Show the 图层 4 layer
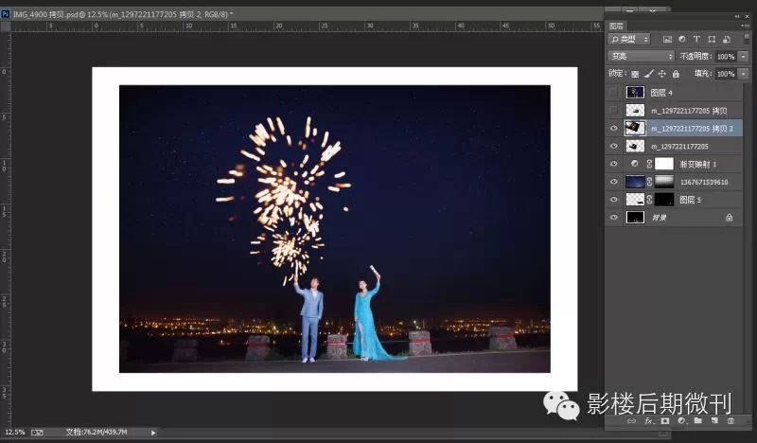This screenshot has width=757, height=443. coord(613,92)
